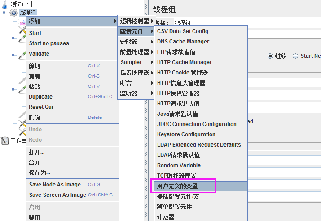Viewport: 321px width, 221px height.
Task: Expand the Sampler submenu
Action: [136, 62]
